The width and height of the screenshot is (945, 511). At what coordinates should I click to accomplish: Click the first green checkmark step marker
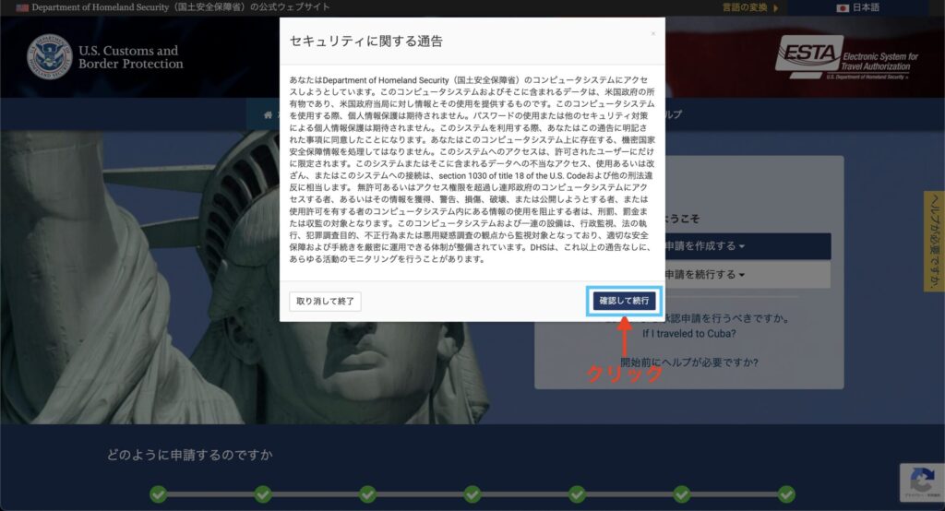[158, 494]
